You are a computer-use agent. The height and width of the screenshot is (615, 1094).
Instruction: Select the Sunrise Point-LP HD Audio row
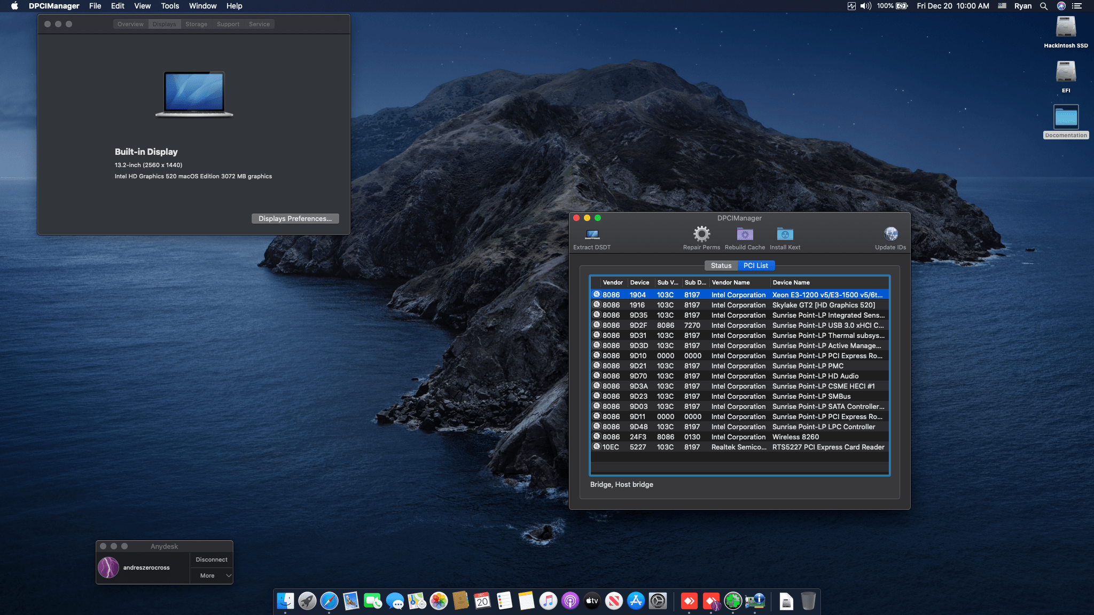click(740, 376)
